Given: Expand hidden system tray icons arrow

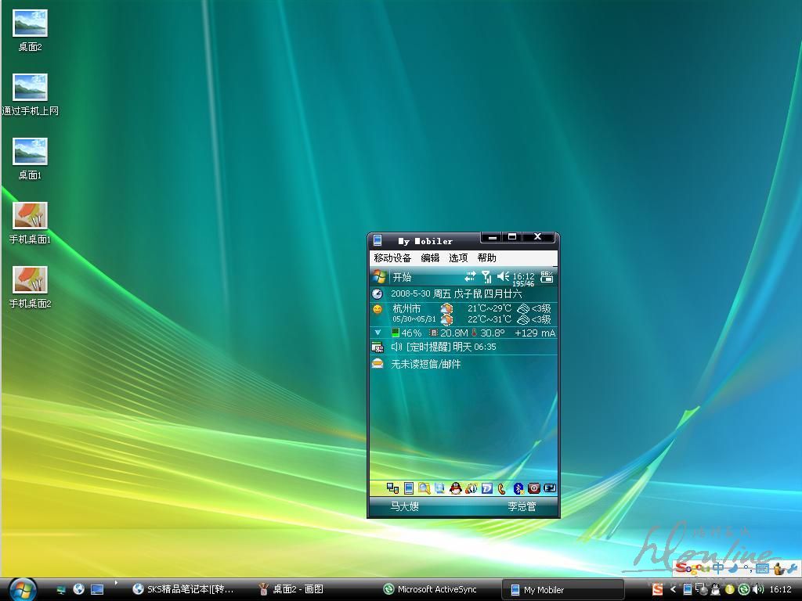Looking at the screenshot, I should point(672,589).
